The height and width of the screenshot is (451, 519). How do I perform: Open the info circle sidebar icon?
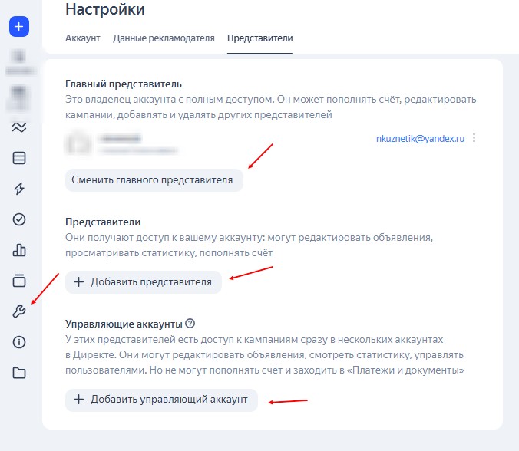tap(19, 342)
